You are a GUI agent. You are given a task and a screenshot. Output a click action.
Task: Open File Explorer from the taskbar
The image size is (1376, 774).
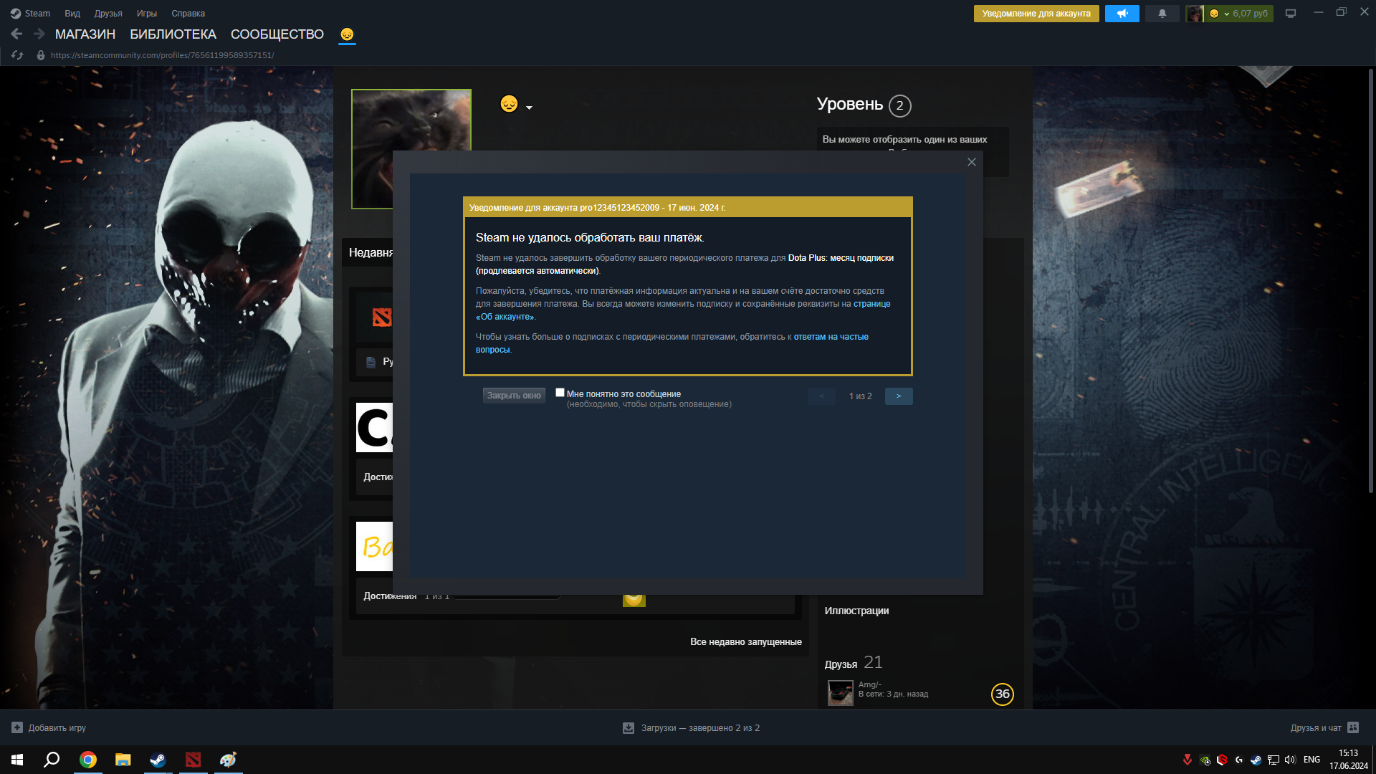123,760
